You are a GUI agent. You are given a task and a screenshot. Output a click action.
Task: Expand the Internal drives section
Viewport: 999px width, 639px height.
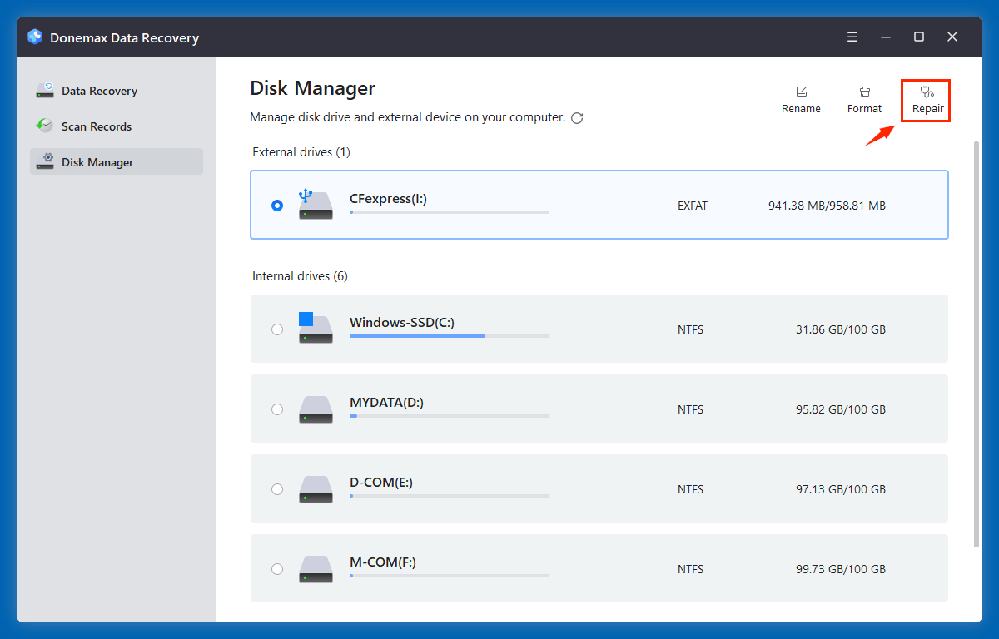coord(299,275)
